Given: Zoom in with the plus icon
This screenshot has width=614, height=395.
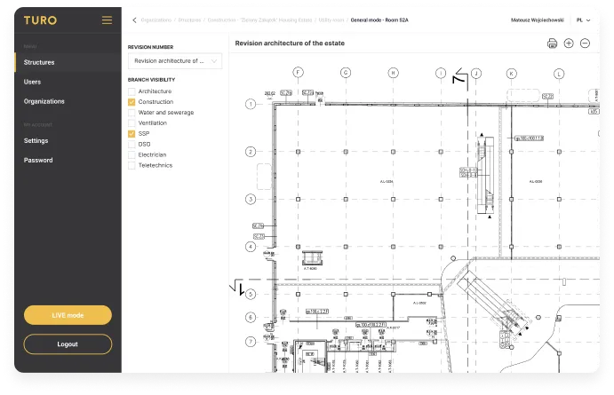Looking at the screenshot, I should click(x=569, y=43).
